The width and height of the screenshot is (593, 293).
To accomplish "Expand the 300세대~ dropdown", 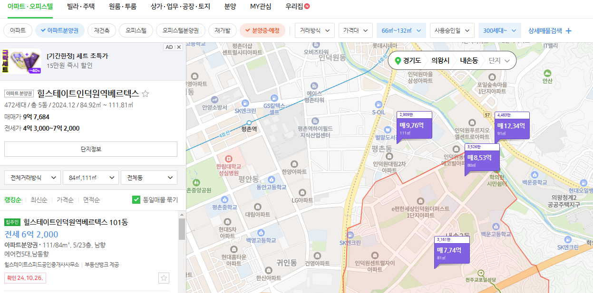I will tap(500, 30).
